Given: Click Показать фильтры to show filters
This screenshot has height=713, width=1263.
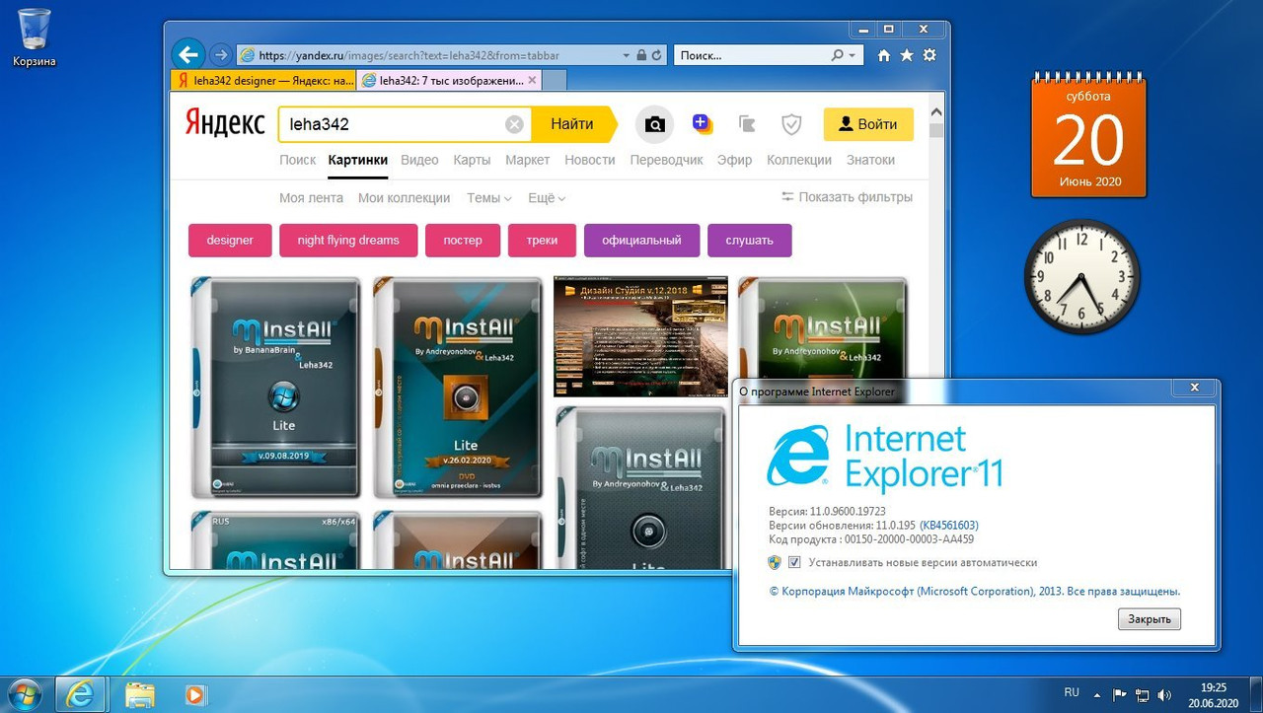Looking at the screenshot, I should click(x=847, y=197).
